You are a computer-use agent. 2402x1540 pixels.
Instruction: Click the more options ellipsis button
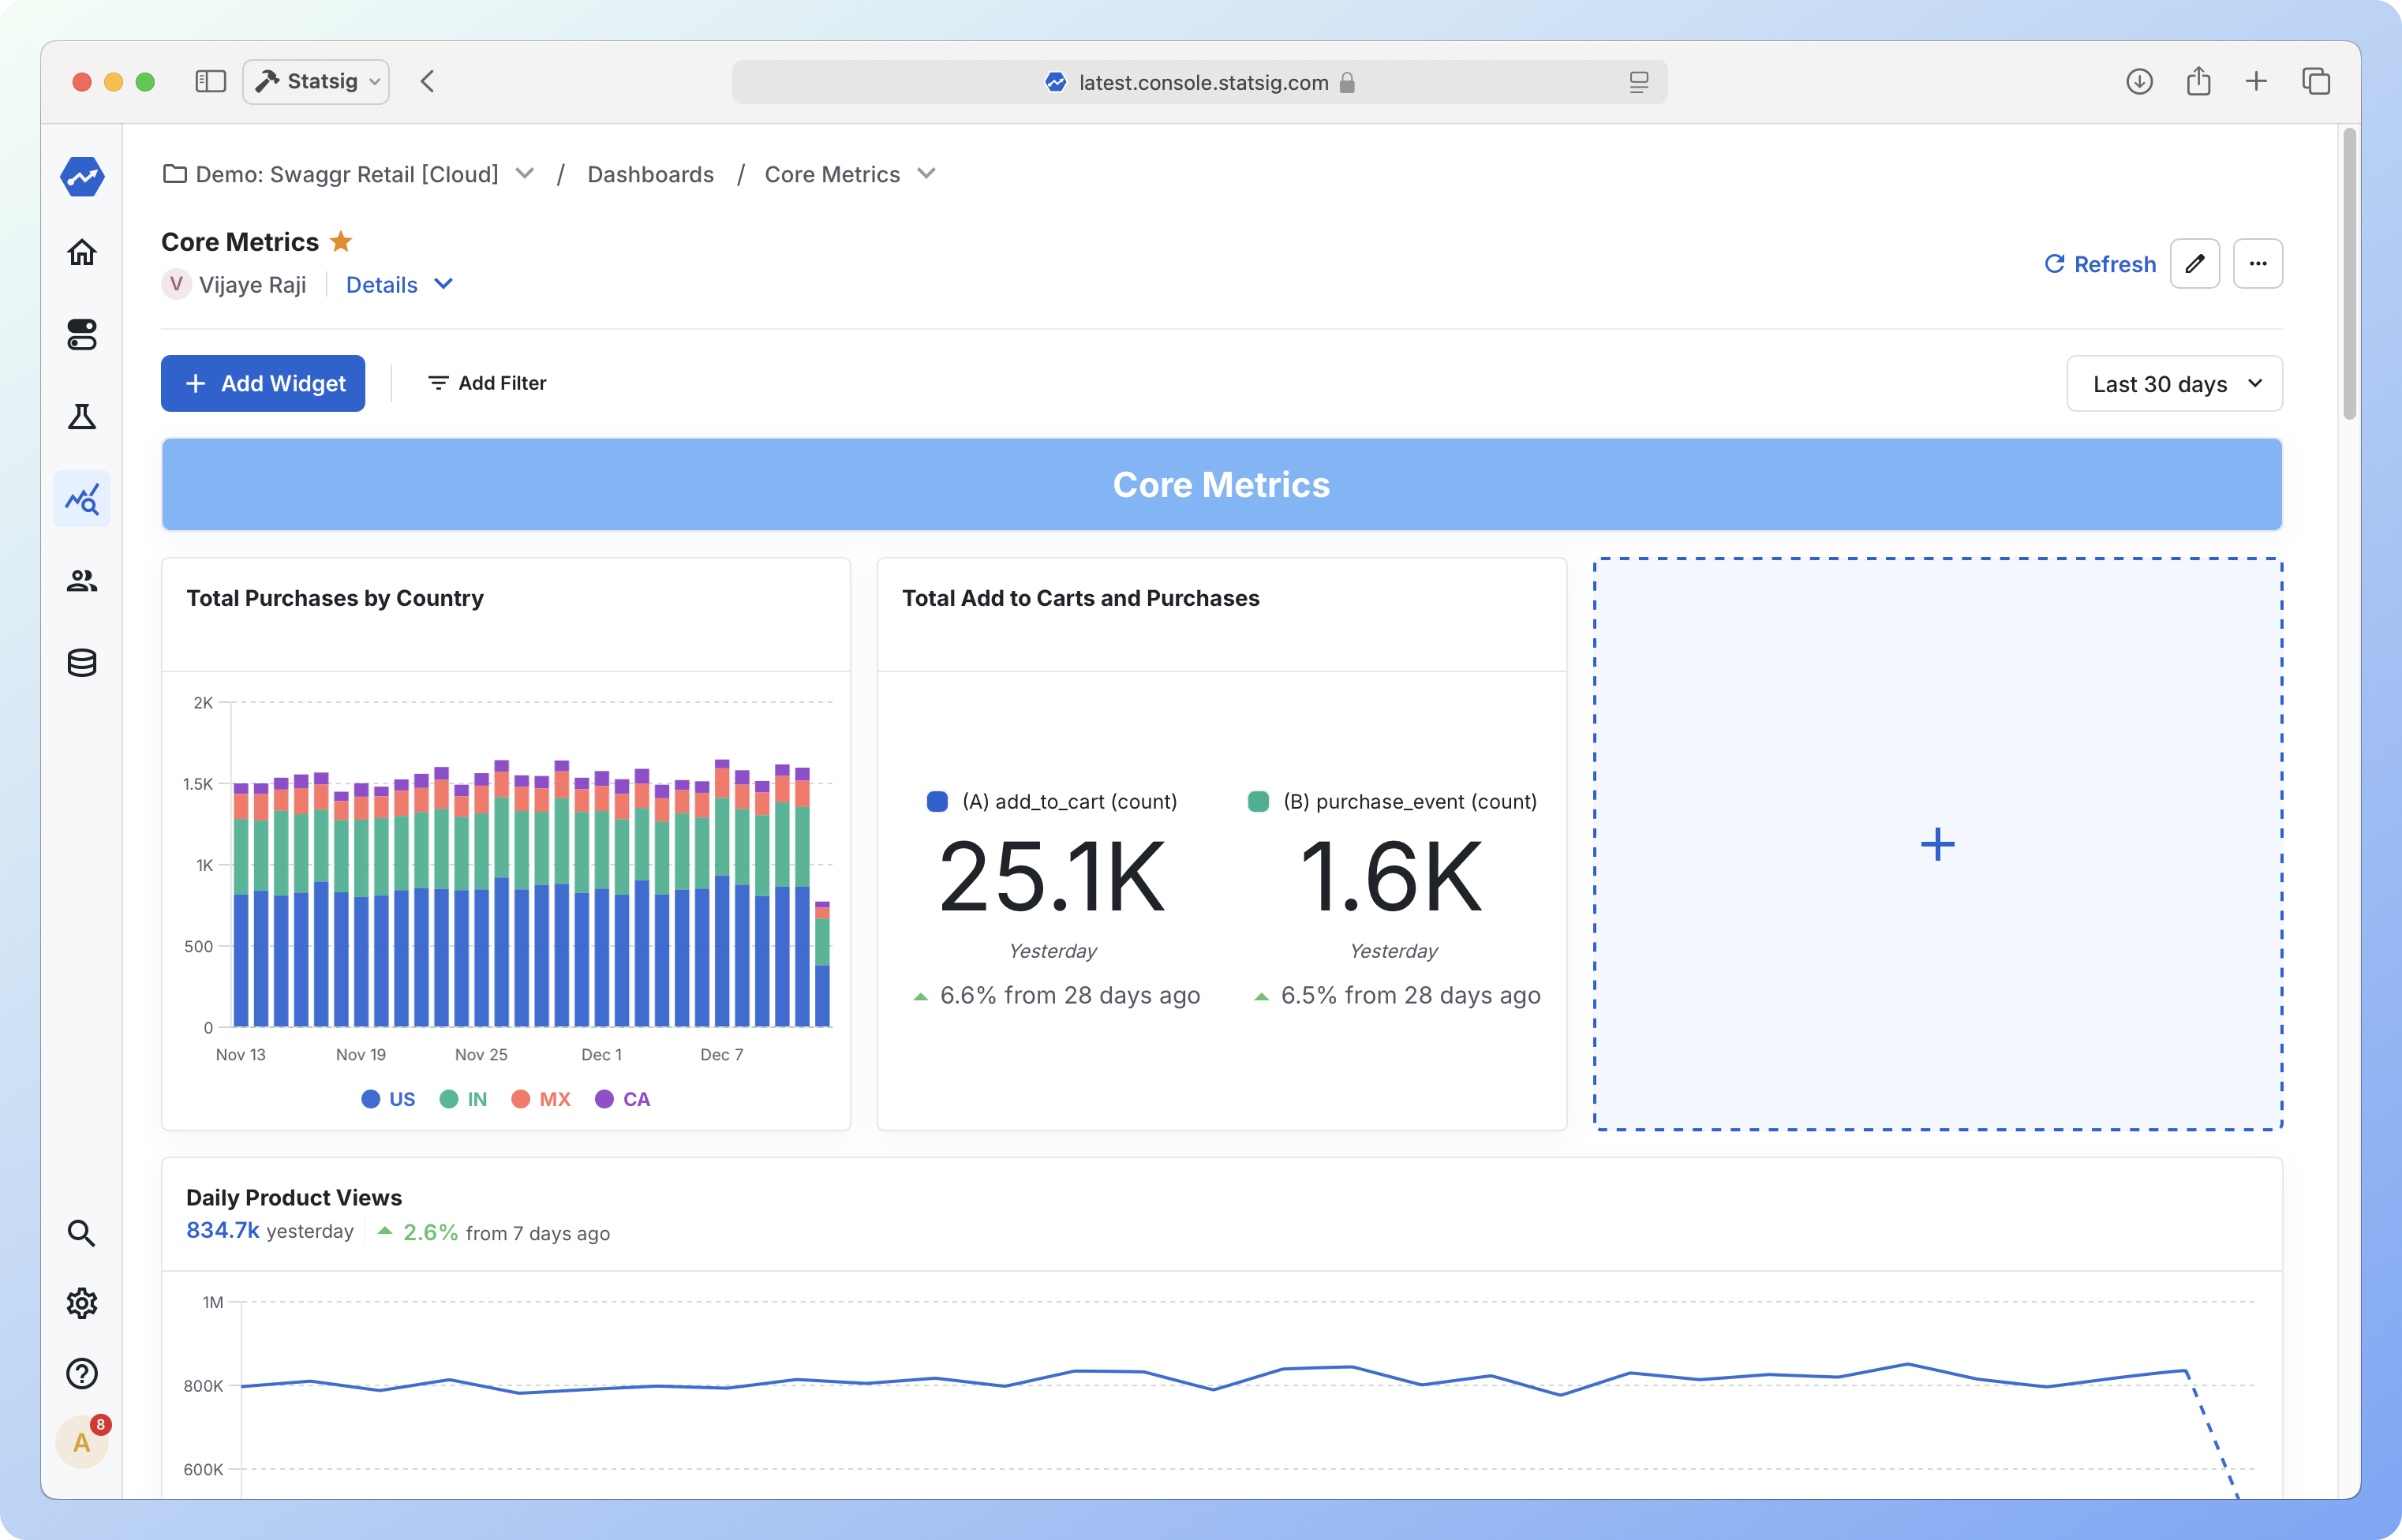pos(2258,264)
